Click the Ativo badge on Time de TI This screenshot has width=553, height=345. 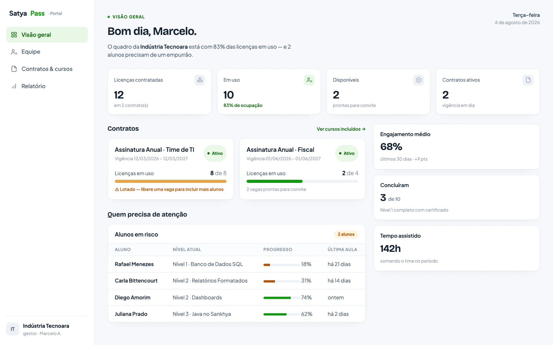(x=215, y=154)
